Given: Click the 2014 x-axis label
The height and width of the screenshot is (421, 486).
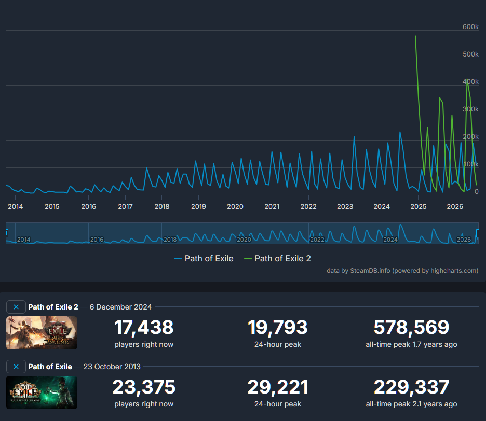Looking at the screenshot, I should [15, 206].
